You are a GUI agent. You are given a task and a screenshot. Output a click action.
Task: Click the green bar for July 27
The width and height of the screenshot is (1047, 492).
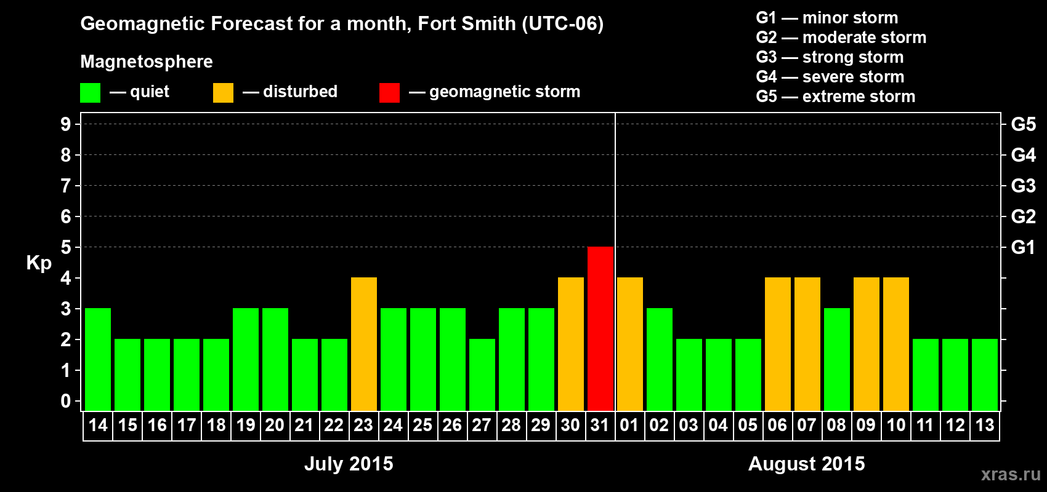point(482,375)
